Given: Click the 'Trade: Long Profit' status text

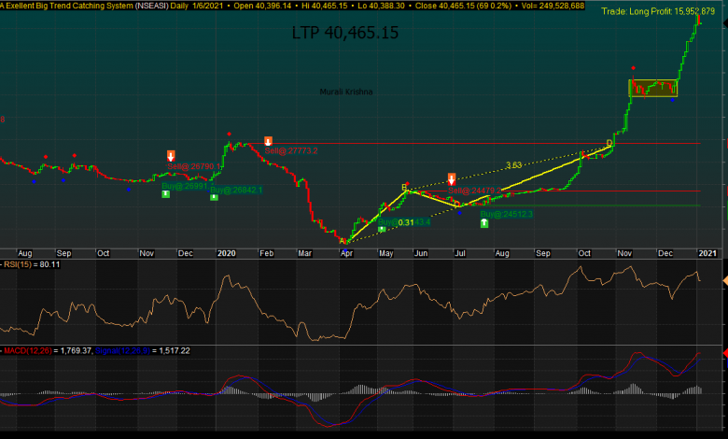Looking at the screenshot, I should pyautogui.click(x=658, y=11).
